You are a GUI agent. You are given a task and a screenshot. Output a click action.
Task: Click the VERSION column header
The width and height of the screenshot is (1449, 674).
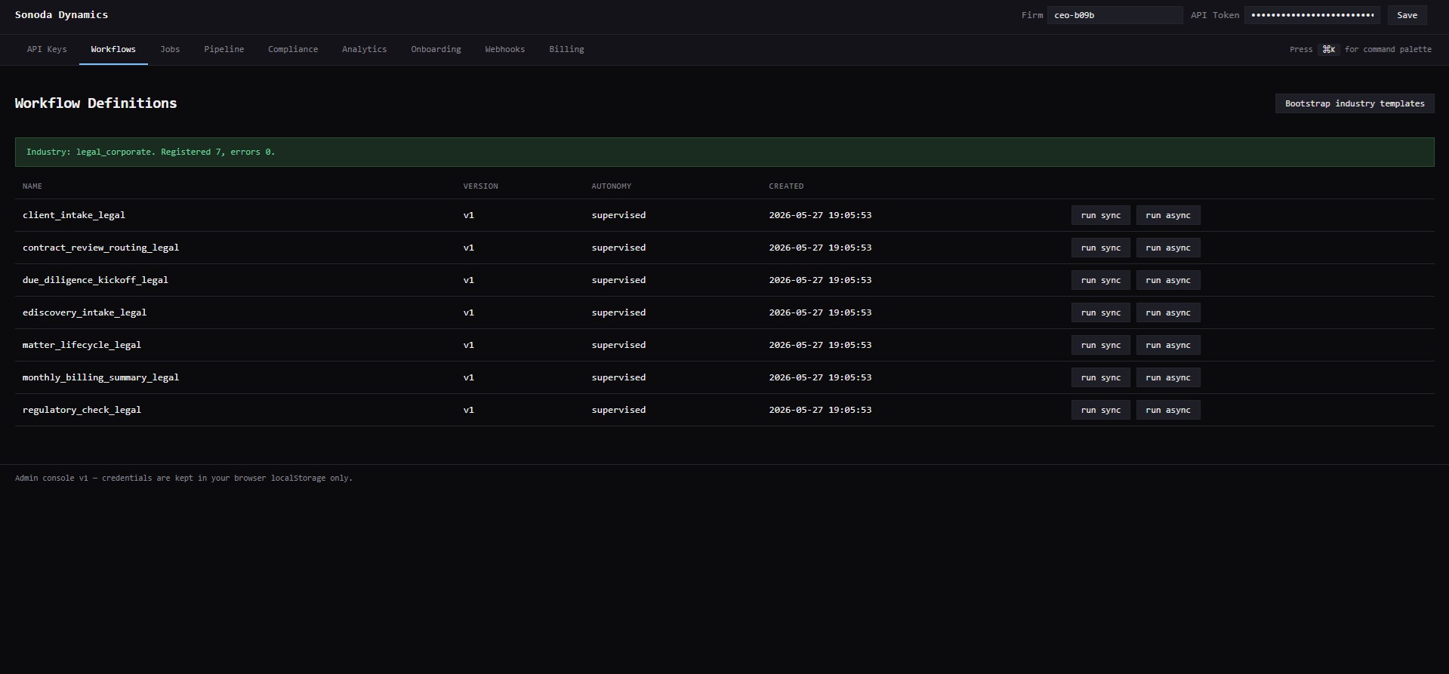pyautogui.click(x=480, y=186)
